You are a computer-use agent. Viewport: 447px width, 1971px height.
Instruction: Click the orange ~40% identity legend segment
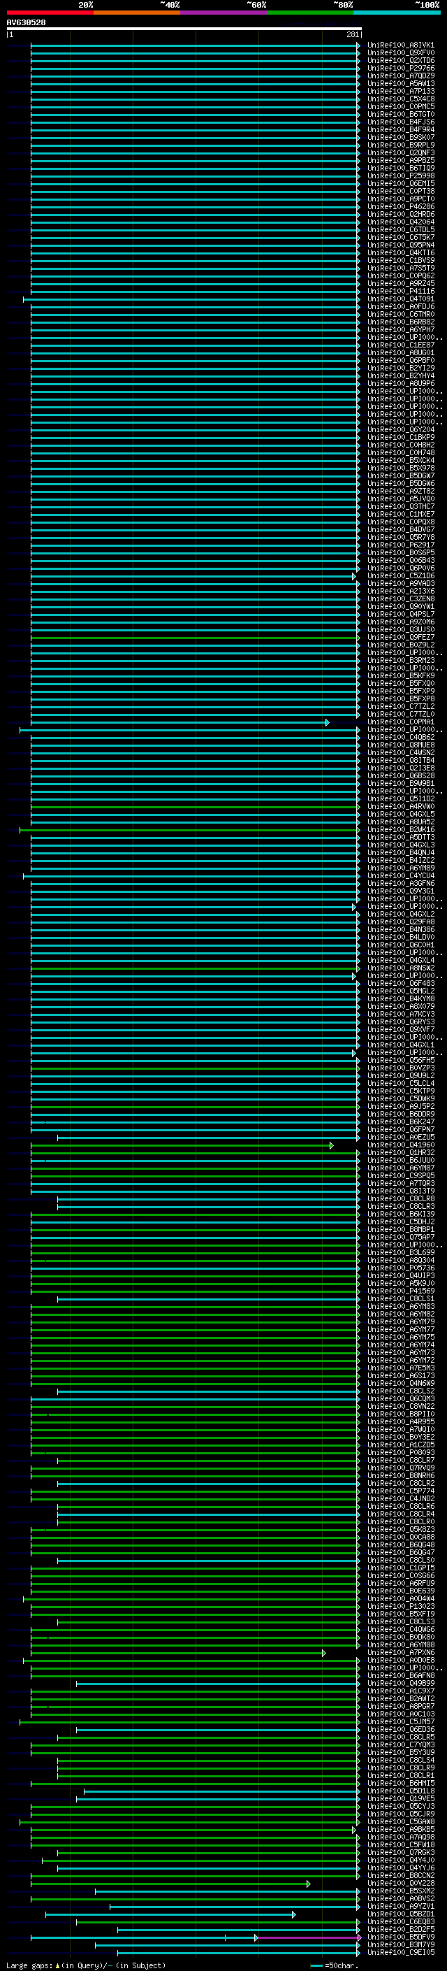137,13
